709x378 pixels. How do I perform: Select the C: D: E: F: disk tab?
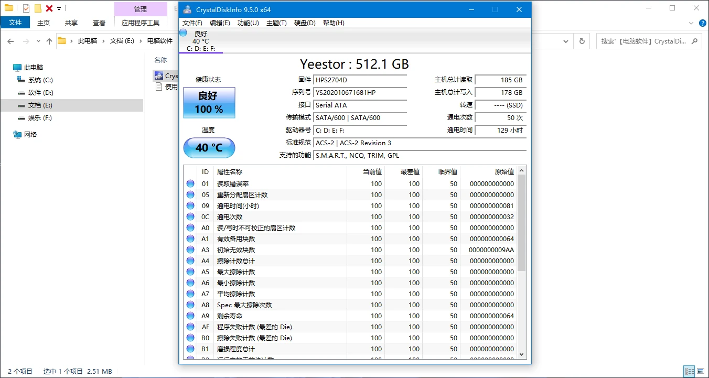[201, 41]
